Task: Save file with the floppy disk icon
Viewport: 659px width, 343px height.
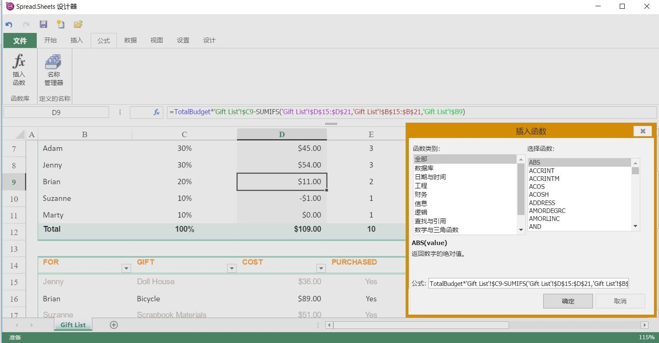Action: [x=43, y=24]
